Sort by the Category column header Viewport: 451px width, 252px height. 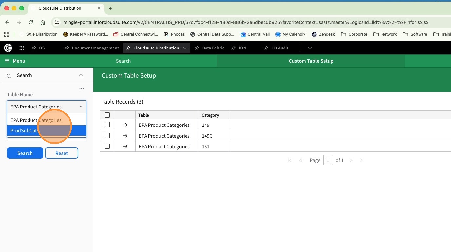point(214,115)
